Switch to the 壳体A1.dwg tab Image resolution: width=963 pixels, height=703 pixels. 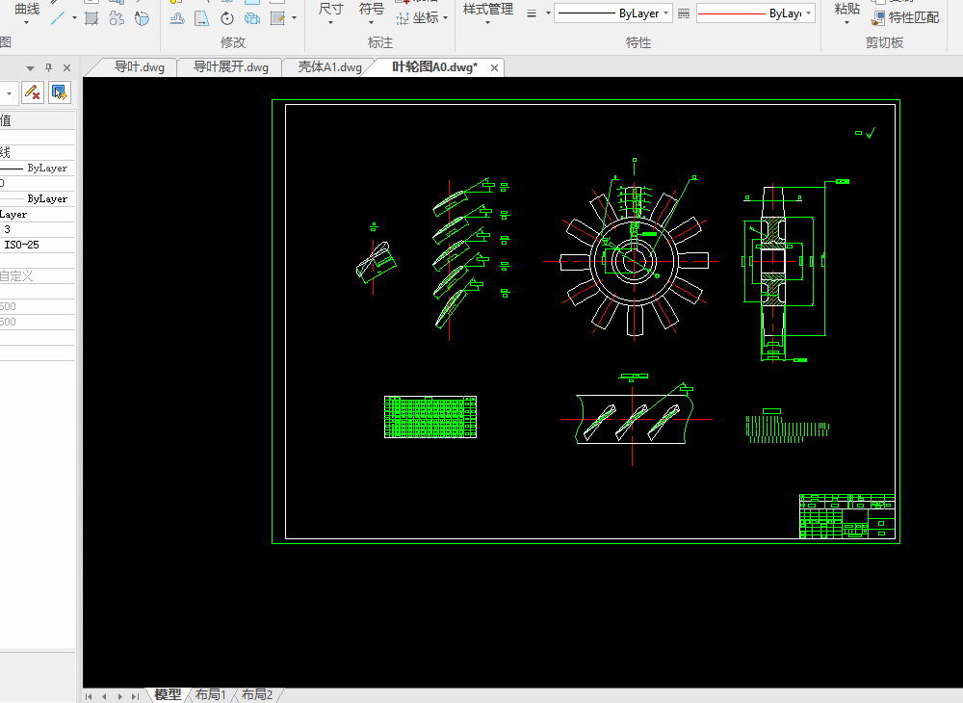point(329,67)
